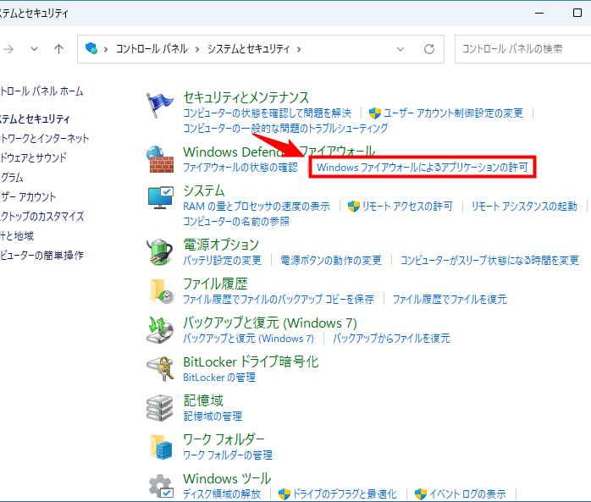
Task: Select プログラム in sidebar
Action: pyautogui.click(x=12, y=177)
